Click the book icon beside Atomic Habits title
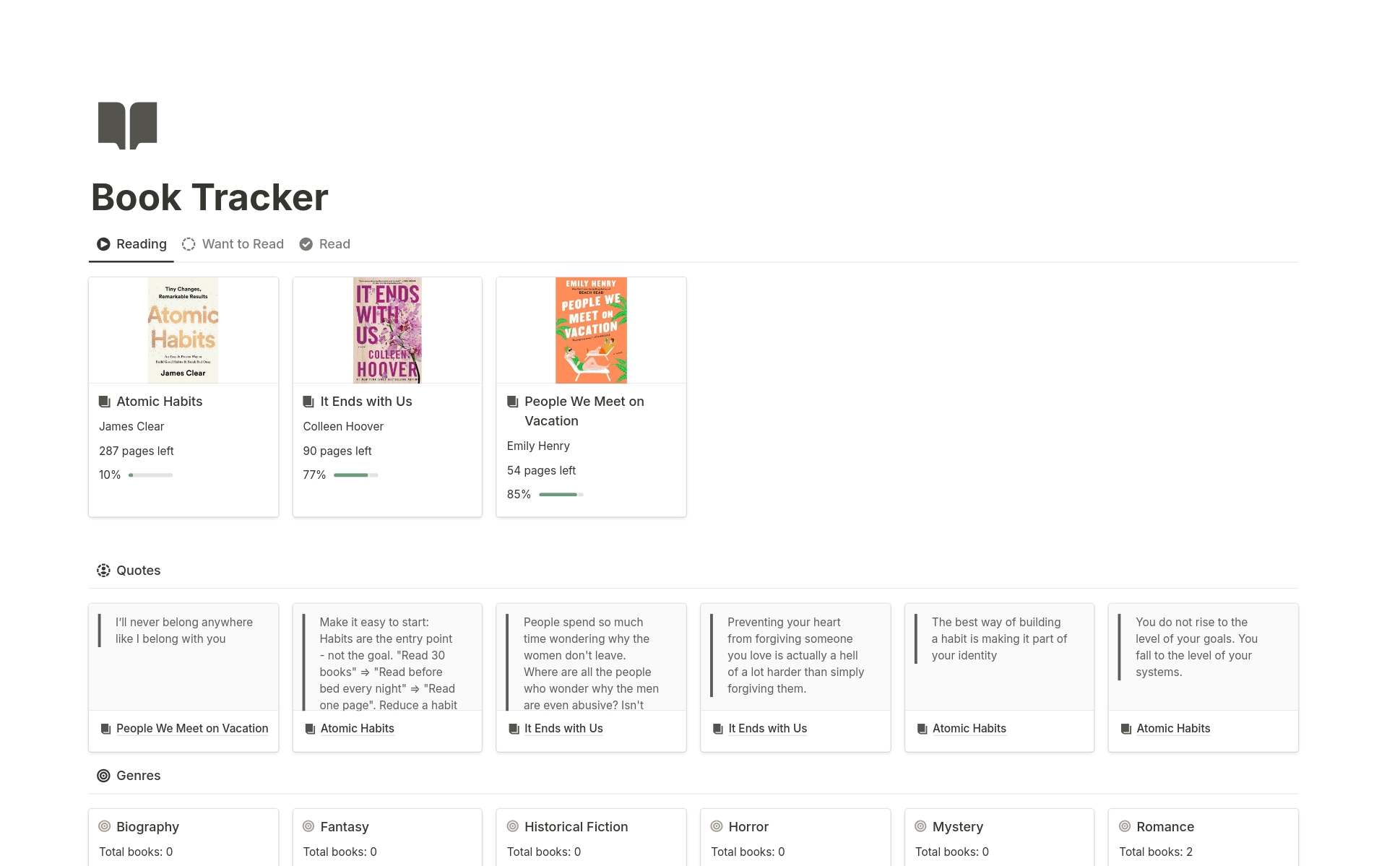Viewport: 1387px width, 866px height. pyautogui.click(x=105, y=401)
